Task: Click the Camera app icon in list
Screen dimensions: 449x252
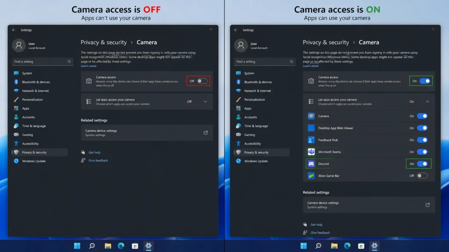Action: [311, 116]
